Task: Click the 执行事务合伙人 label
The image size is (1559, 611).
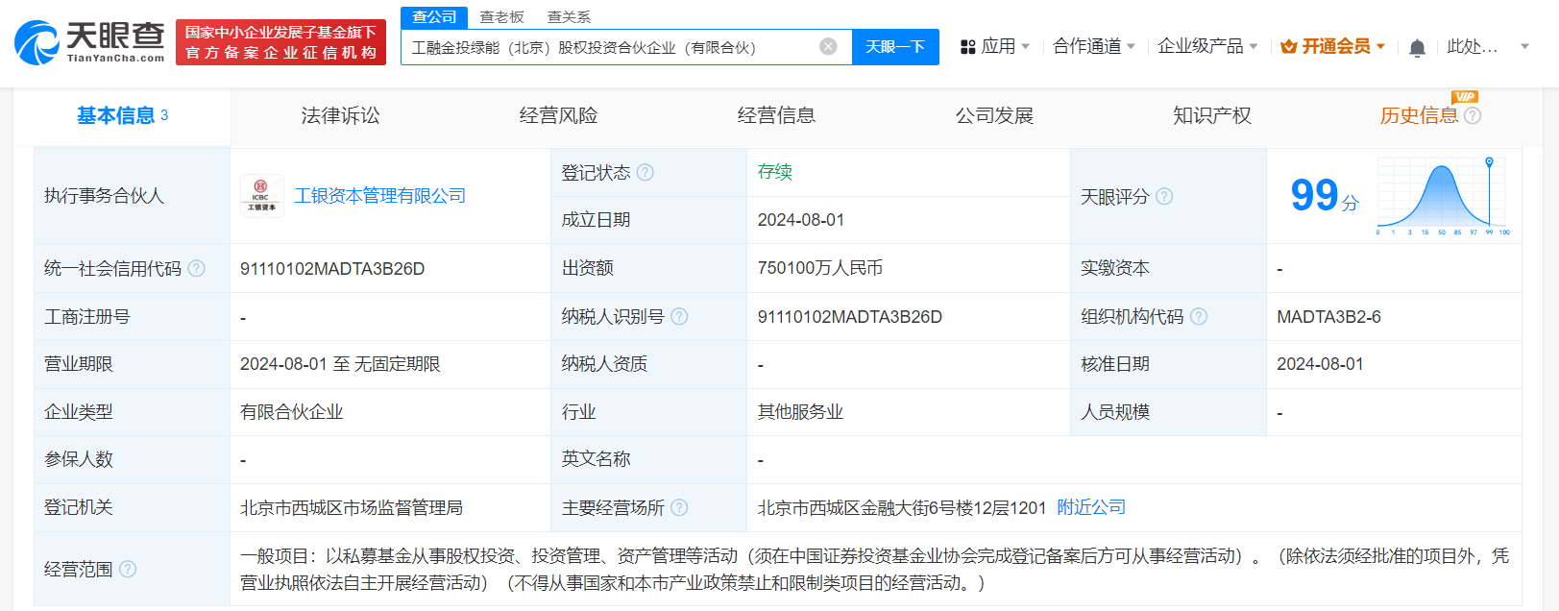Action: coord(104,196)
